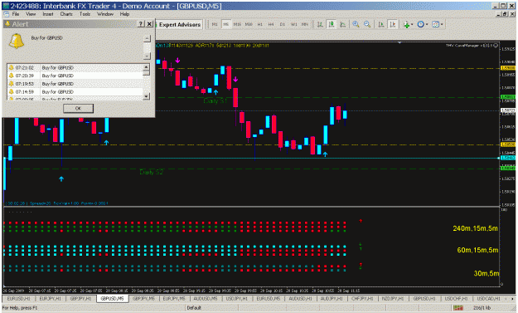Select the M5 timeframe button

(x=226, y=24)
